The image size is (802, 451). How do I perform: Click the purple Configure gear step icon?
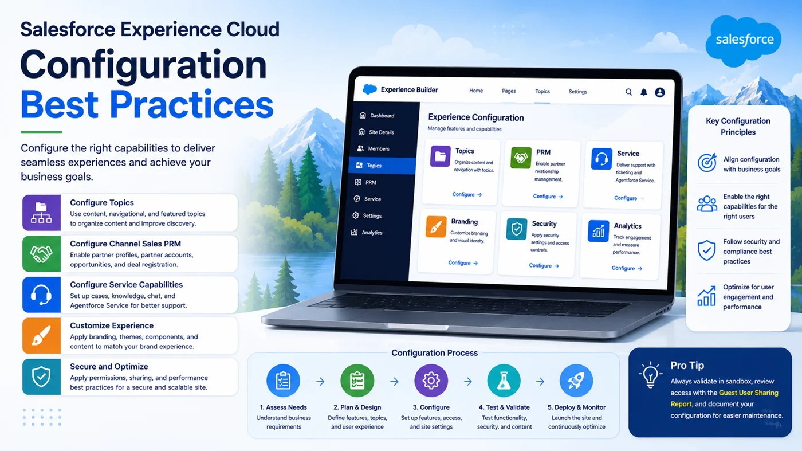431,381
